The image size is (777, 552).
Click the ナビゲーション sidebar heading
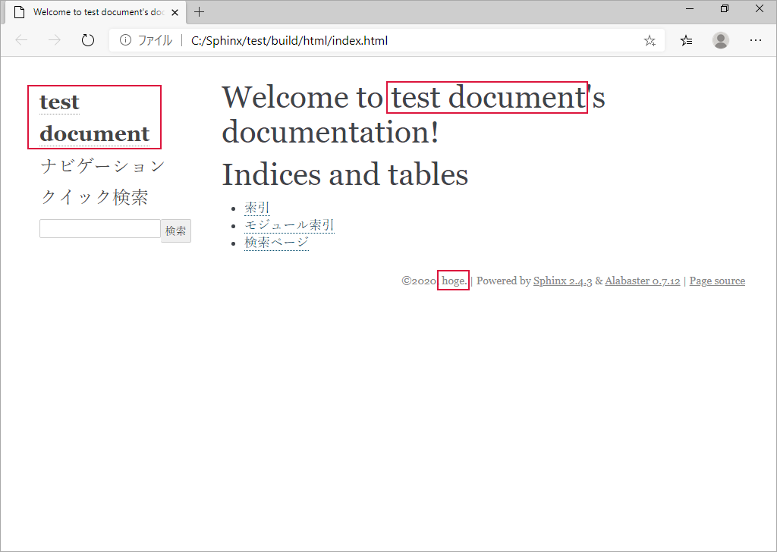point(102,166)
